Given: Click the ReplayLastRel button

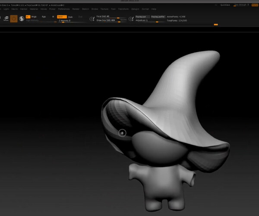Looking at the screenshot, I should coord(158,17).
